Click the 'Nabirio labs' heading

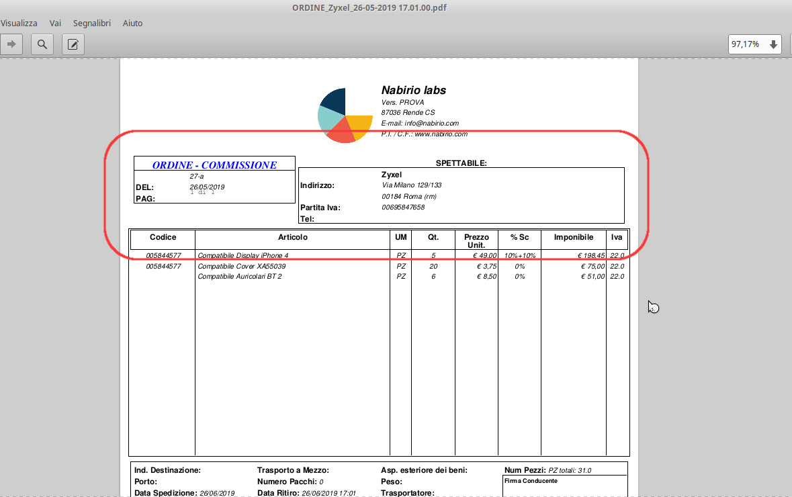(x=414, y=91)
